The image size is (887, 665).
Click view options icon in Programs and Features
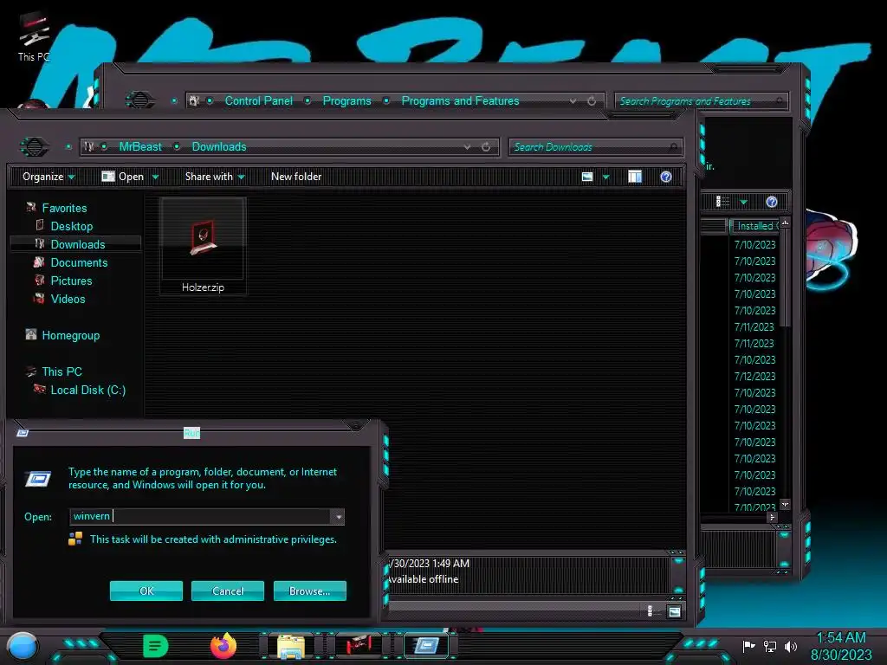click(722, 201)
